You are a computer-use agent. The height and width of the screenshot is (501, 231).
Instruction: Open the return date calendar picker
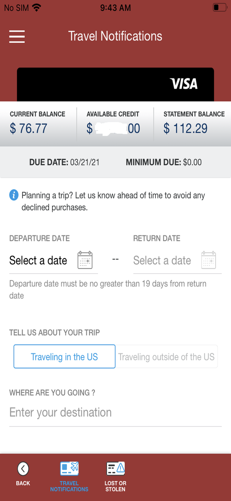pos(209,260)
